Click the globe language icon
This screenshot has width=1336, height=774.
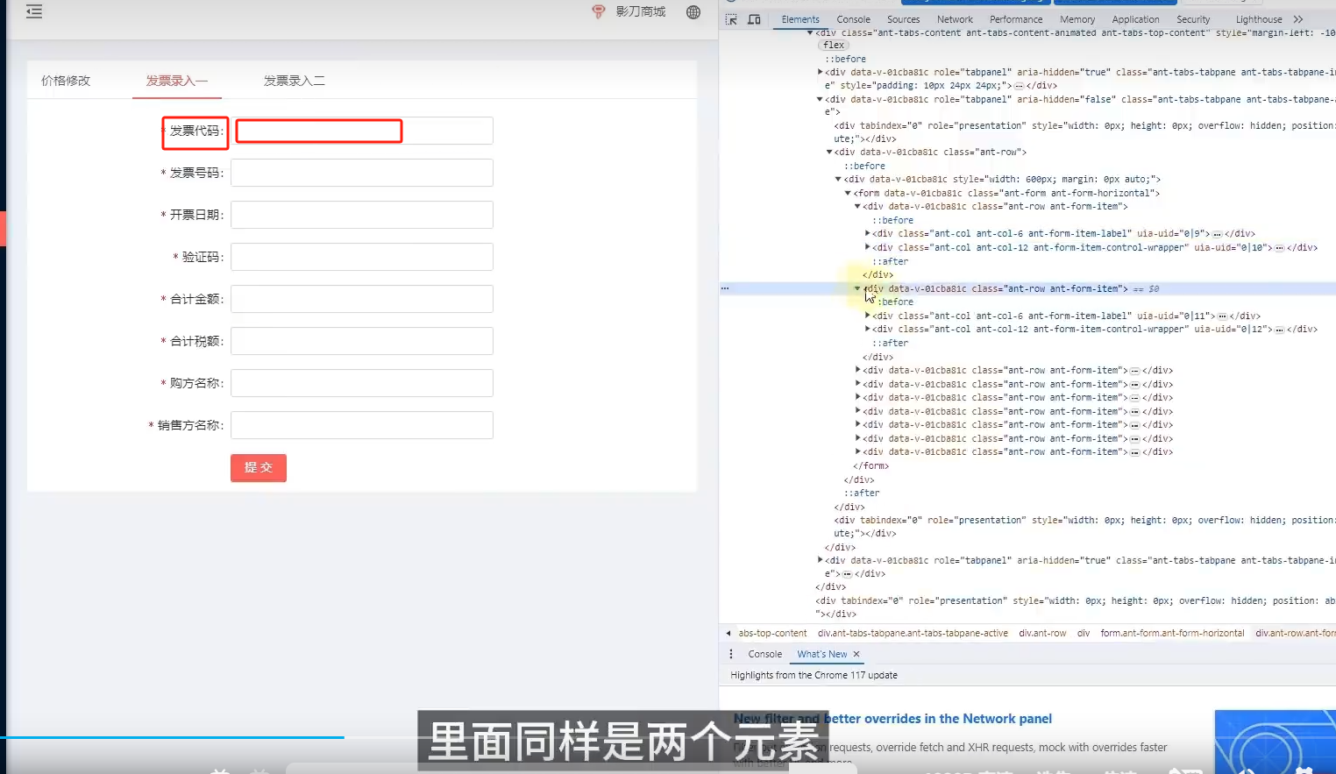point(693,12)
